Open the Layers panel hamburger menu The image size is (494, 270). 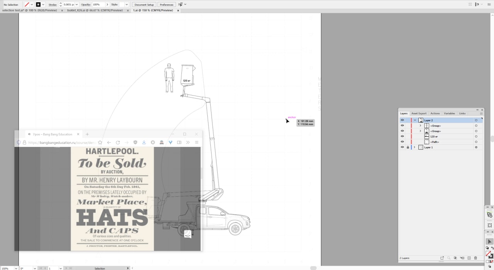click(x=481, y=113)
